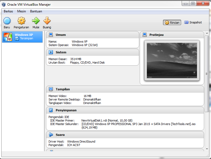
Task: Click 'NewVirtualDisk1.vdi (Normal, 10,00 GB)' entry
Action: (107, 120)
